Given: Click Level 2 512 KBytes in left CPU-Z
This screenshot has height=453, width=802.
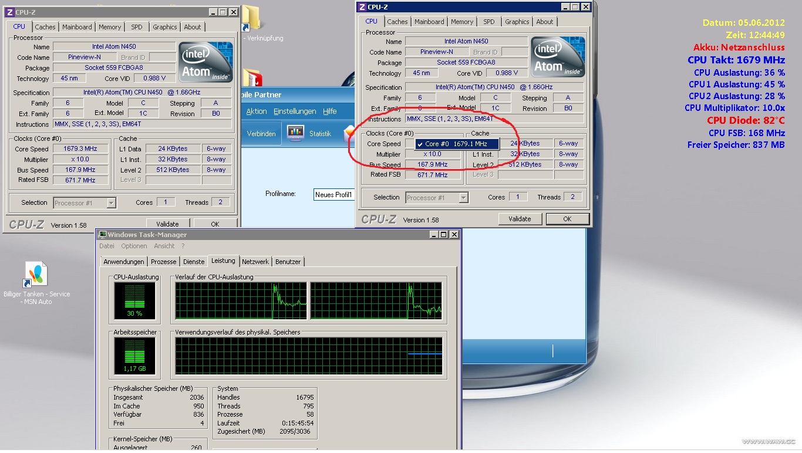Looking at the screenshot, I should [x=173, y=170].
